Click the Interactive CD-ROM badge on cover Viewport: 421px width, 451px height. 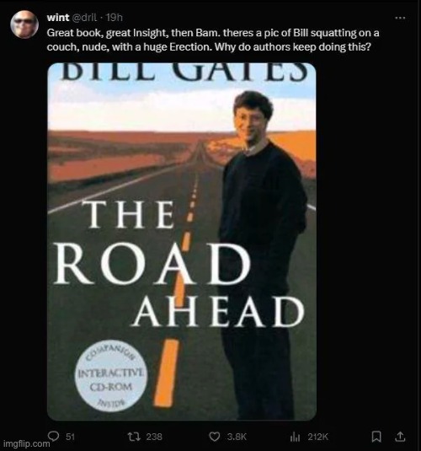tap(110, 379)
